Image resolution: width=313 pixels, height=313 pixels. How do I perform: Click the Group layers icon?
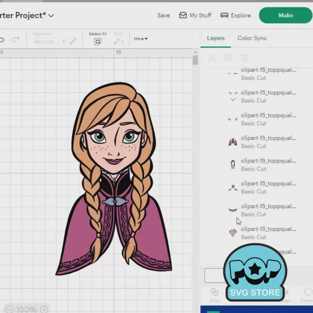(212, 58)
